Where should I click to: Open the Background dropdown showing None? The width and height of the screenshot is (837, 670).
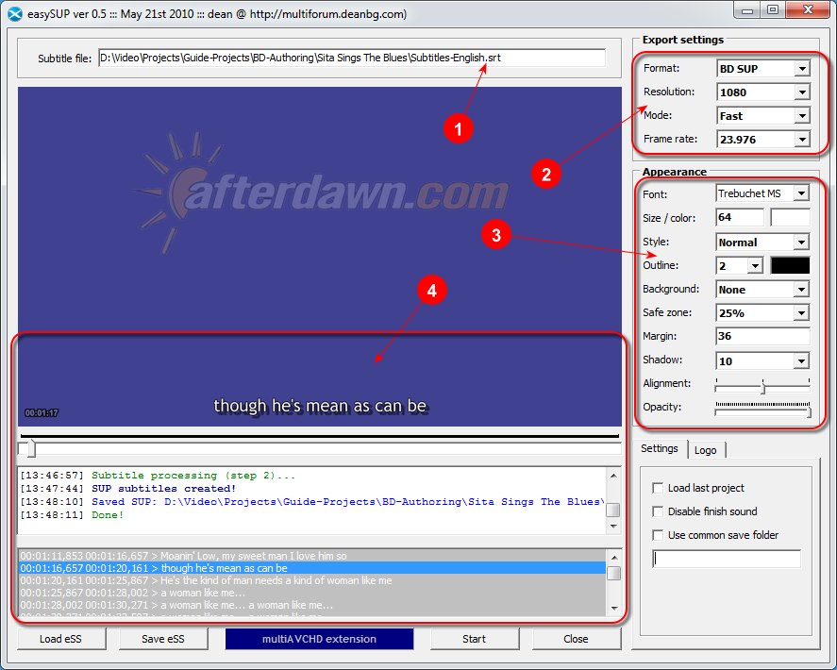click(762, 290)
